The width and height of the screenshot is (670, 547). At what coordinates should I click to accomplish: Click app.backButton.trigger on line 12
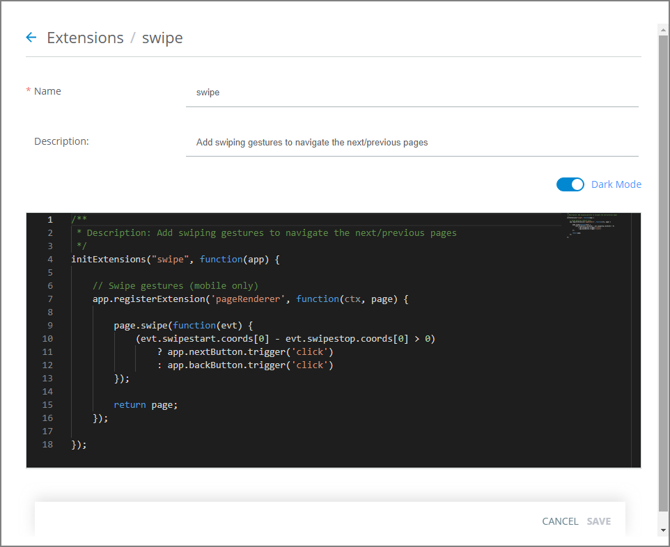226,365
